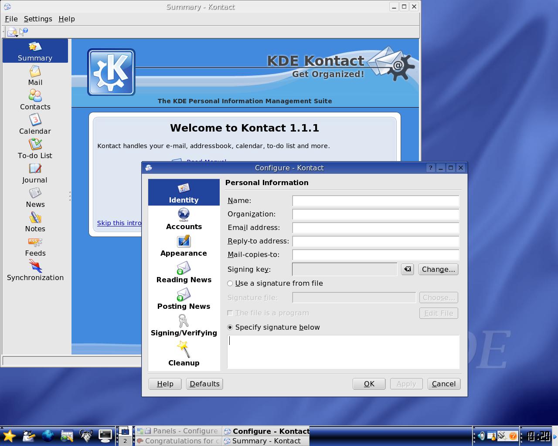The image size is (558, 446).
Task: Open the Calendar component in Kontact sidebar
Action: tap(35, 124)
